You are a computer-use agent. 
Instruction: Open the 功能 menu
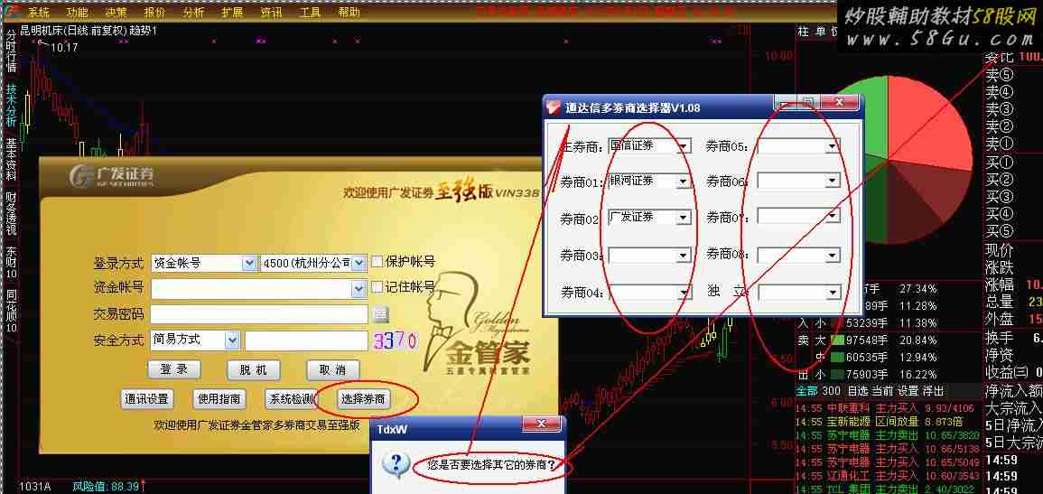pos(77,12)
